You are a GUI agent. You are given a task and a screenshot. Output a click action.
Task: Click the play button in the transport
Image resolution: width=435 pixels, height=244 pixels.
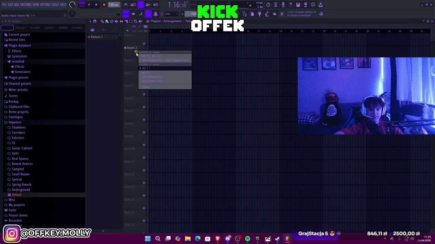pyautogui.click(x=89, y=5)
